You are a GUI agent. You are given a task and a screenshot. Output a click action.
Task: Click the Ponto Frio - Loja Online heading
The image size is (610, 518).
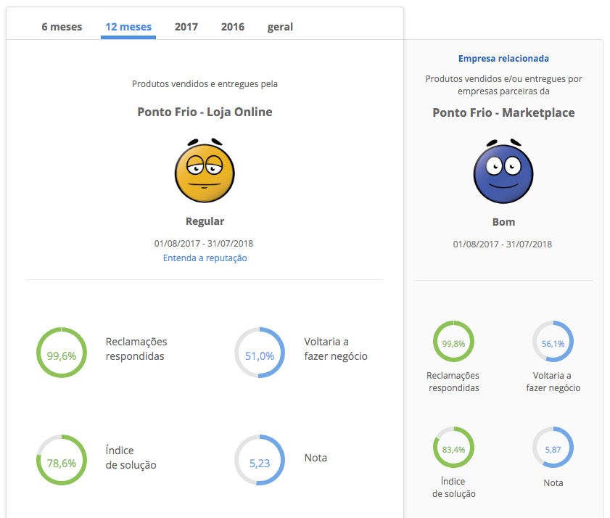point(205,112)
